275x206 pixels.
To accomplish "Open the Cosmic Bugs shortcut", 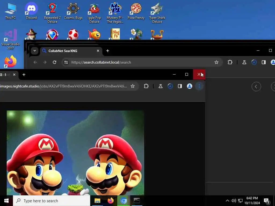I will tap(73, 11).
